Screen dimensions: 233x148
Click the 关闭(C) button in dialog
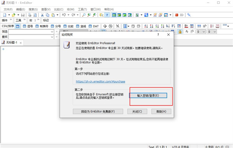(x=137, y=111)
